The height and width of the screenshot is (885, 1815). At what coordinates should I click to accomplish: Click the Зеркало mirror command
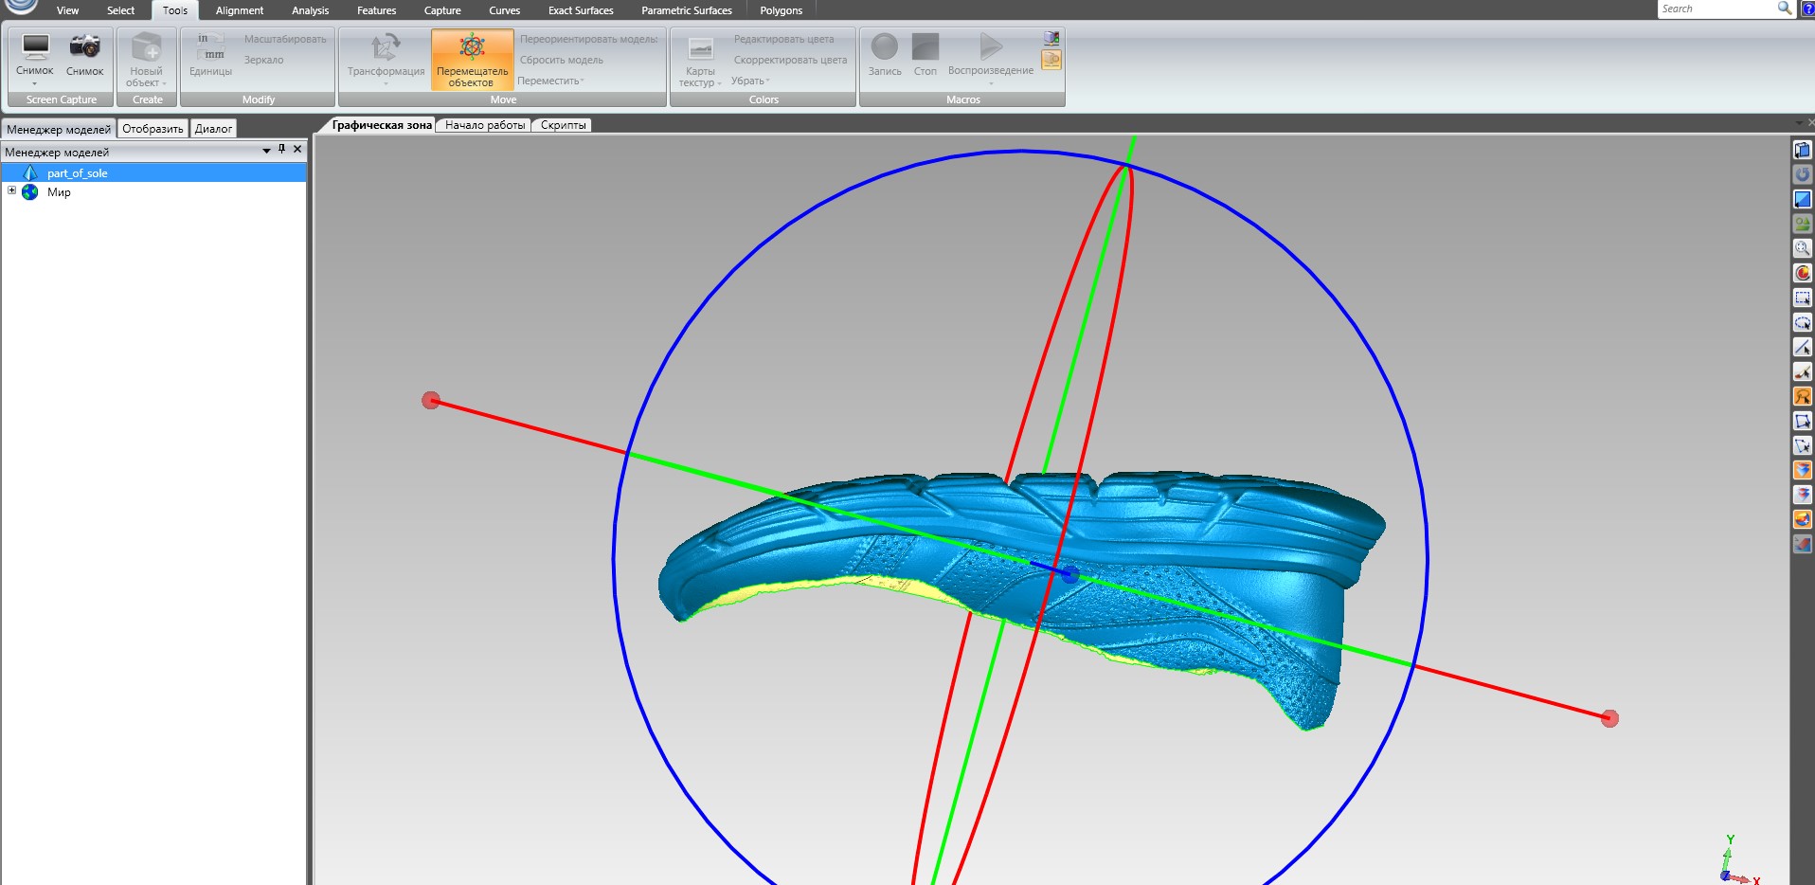[264, 60]
